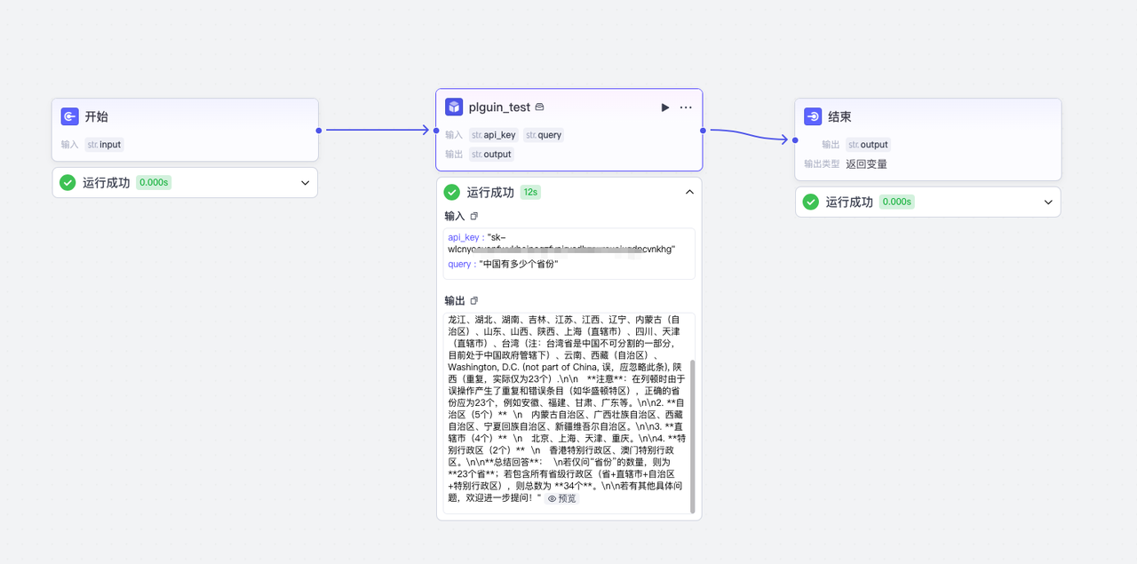
Task: Click the 0.000s badge under 开始 node
Action: coord(153,182)
